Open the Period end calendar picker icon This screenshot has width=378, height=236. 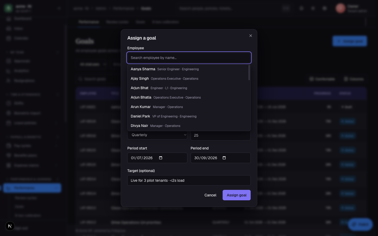pyautogui.click(x=224, y=158)
